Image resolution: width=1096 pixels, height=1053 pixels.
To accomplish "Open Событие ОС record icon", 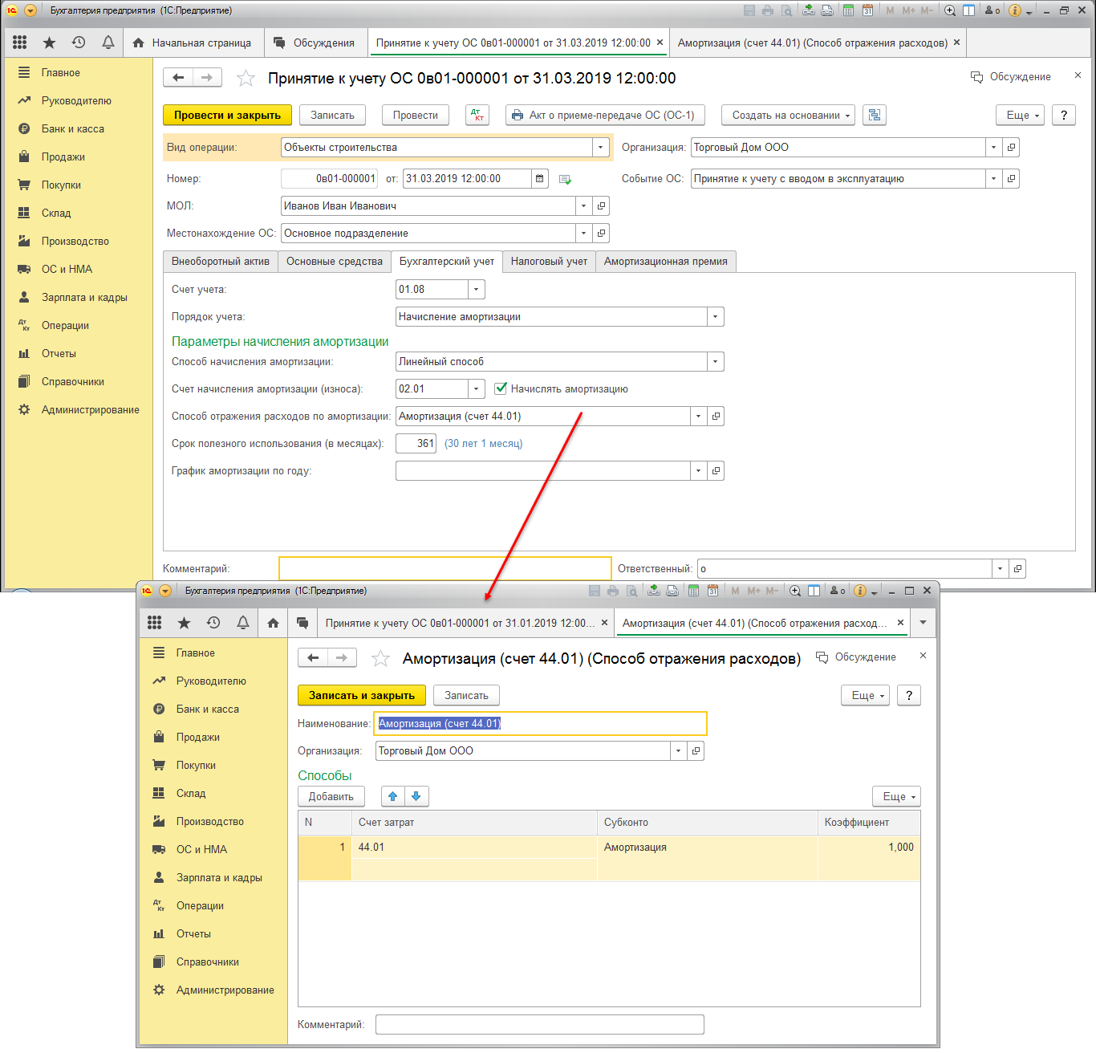I will tap(1011, 179).
